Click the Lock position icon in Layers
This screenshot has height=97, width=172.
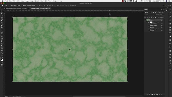pos(152,17)
